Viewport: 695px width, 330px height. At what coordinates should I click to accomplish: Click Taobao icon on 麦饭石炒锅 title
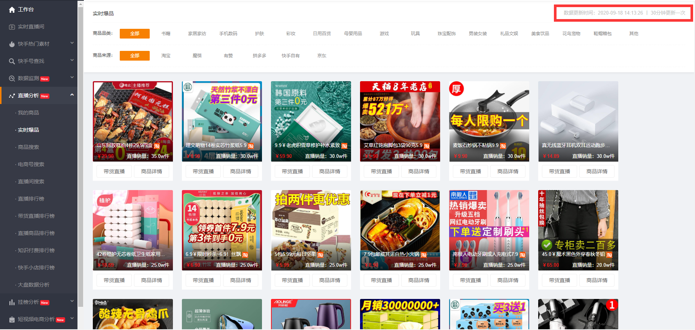click(x=503, y=146)
